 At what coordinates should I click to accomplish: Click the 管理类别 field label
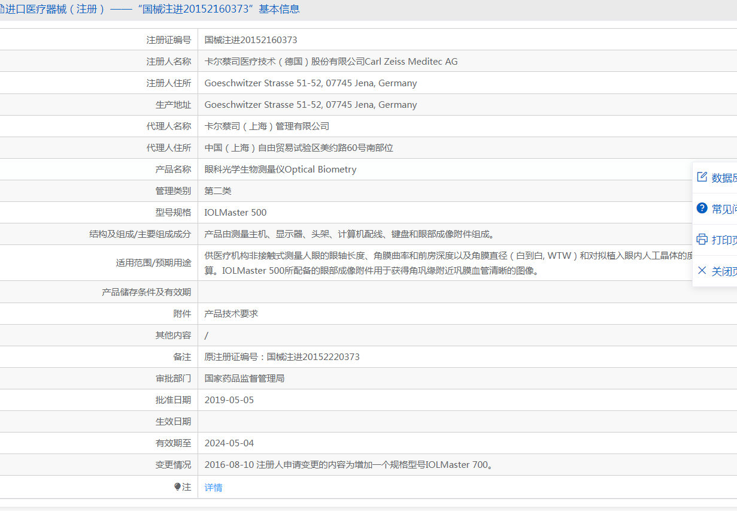[x=174, y=191]
